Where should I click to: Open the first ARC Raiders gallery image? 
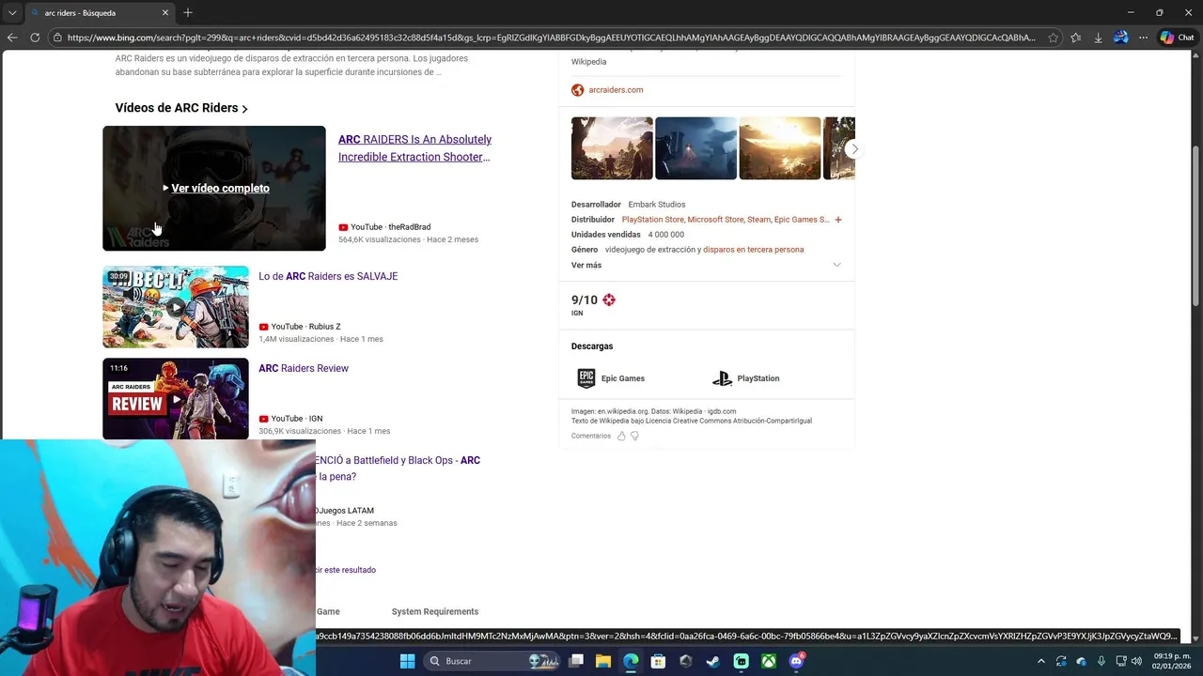point(612,148)
